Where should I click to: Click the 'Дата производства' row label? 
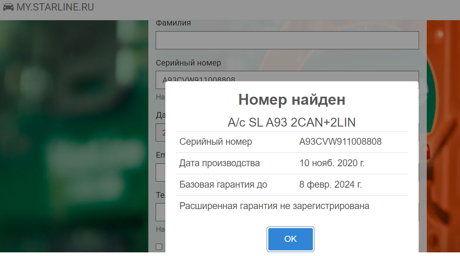click(x=219, y=163)
